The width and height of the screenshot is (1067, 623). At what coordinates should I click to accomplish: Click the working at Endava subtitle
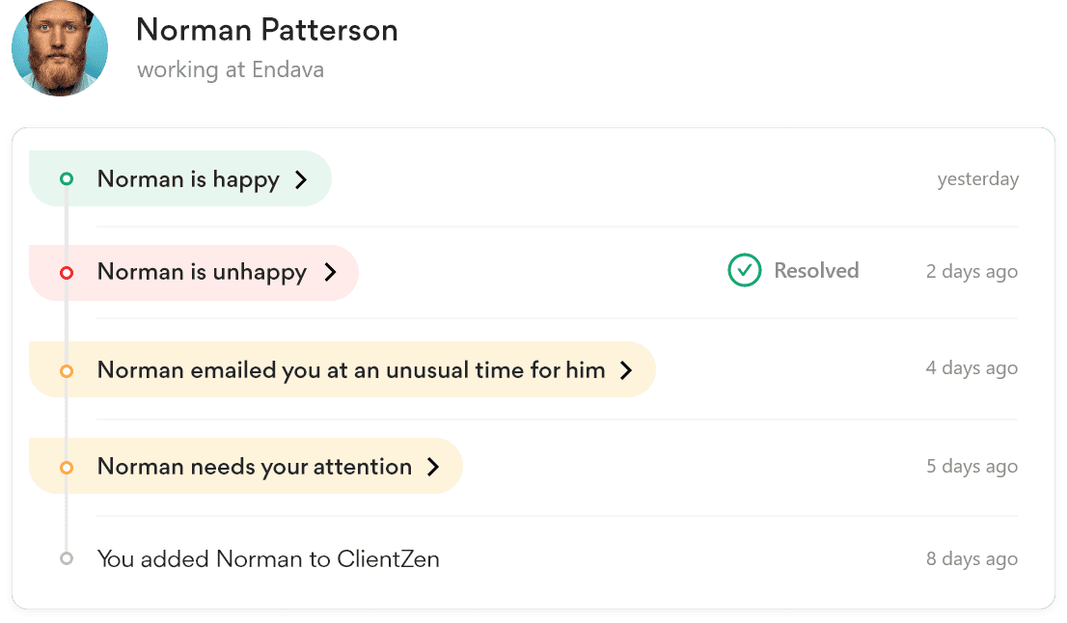pos(231,70)
